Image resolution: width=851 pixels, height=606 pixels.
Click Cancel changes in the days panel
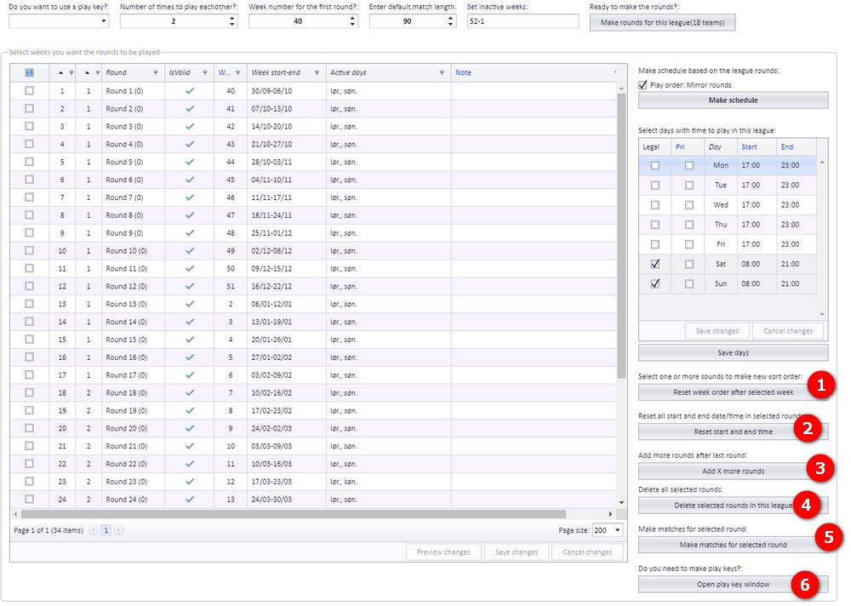(787, 331)
